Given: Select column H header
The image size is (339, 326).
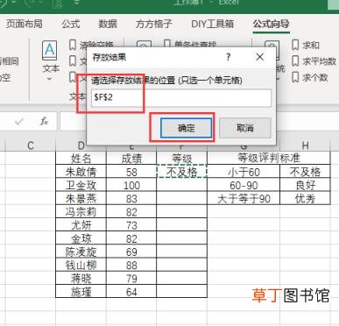Looking at the screenshot, I should (305, 145).
